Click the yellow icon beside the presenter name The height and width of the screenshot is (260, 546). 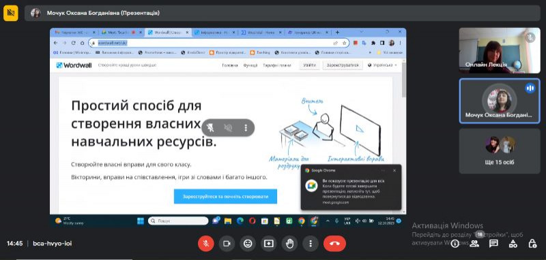[x=11, y=13]
